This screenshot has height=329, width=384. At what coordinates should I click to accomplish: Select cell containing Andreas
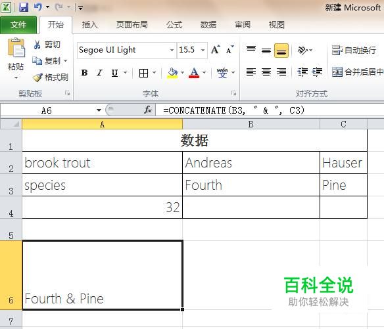[251, 163]
